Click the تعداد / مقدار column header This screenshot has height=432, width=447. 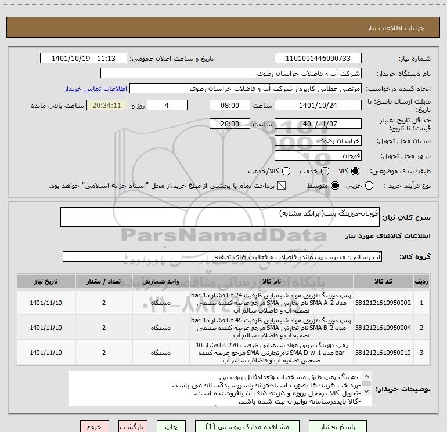104,282
